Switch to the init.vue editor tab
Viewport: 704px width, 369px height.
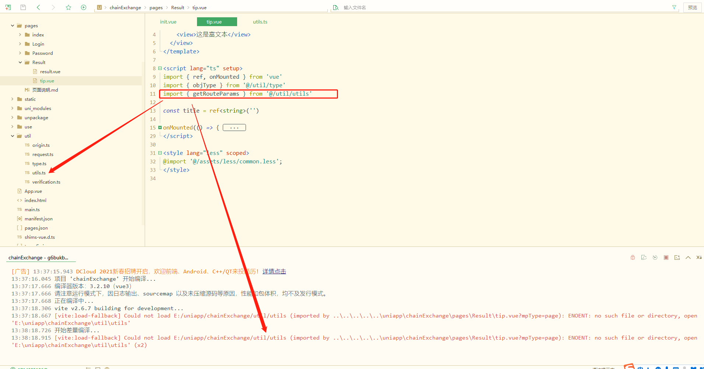[x=168, y=22]
